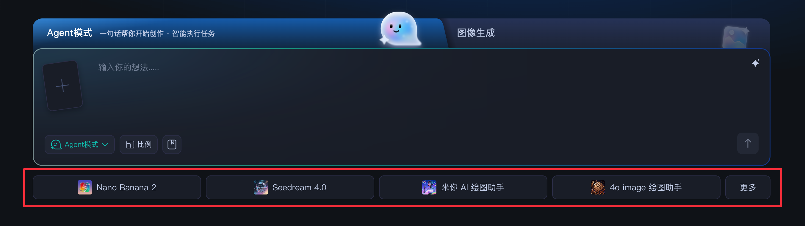Click 更多 to show more assistants
Viewport: 805px width, 226px height.
(x=748, y=187)
